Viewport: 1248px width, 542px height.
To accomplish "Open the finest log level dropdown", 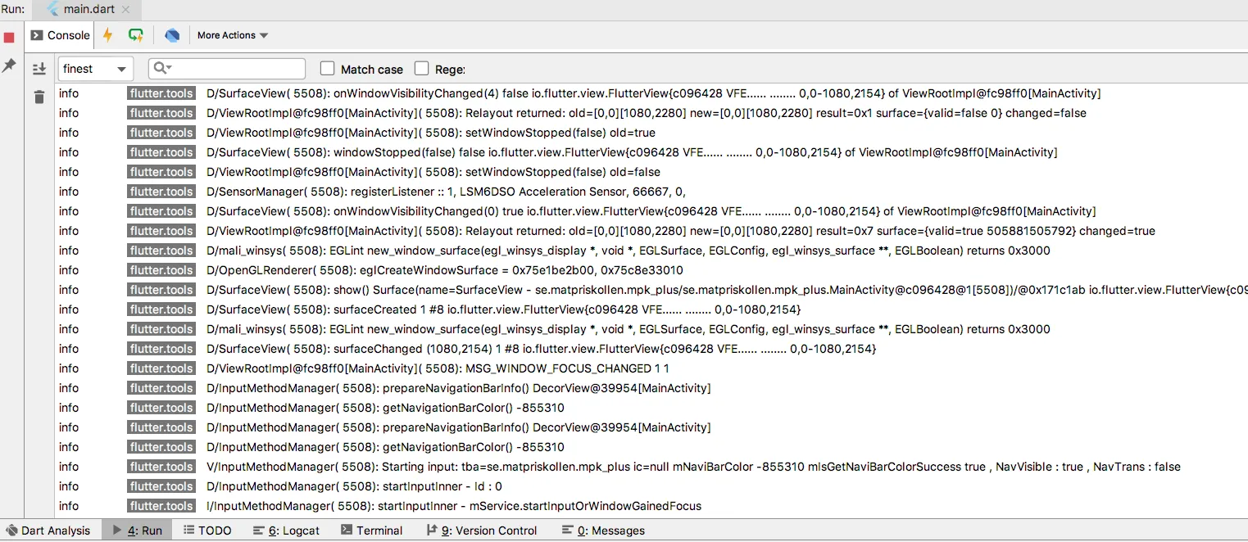I will click(x=95, y=69).
